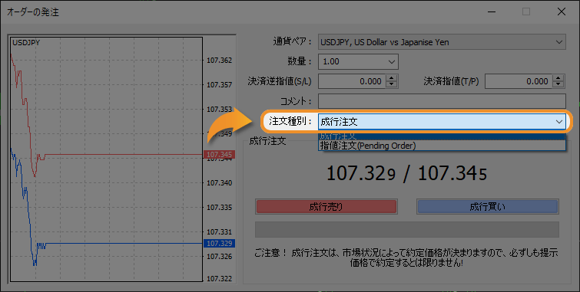Select 成行注文 option in dropdown list

tap(442, 136)
